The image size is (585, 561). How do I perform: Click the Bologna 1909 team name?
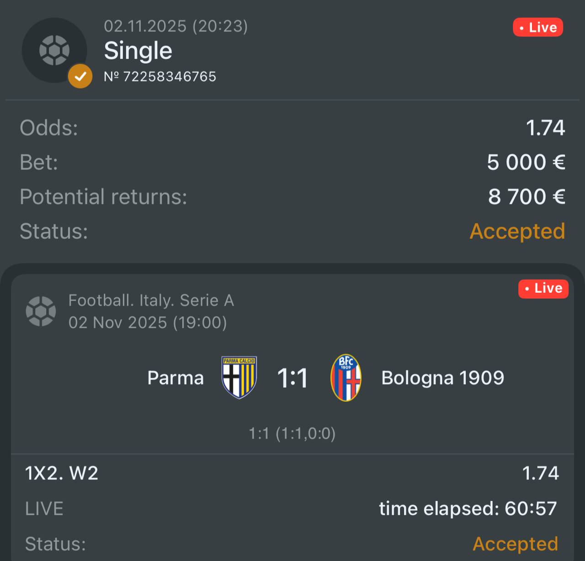[x=442, y=378]
